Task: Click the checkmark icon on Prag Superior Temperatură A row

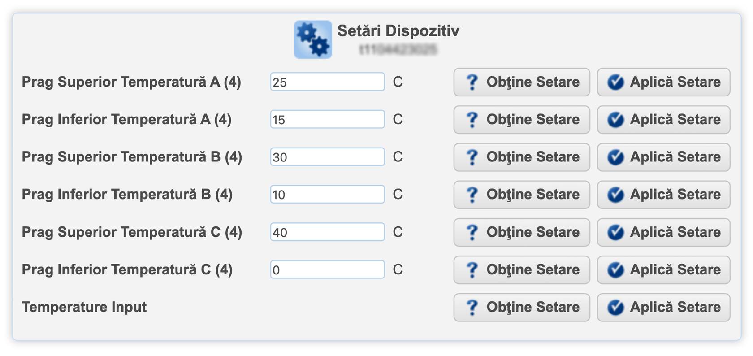Action: (615, 82)
